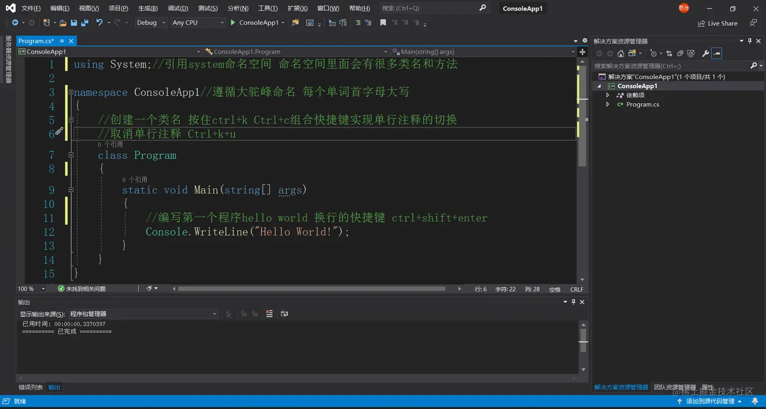Open a file using the folder icon
Screen dimensions: 766x409
62,23
